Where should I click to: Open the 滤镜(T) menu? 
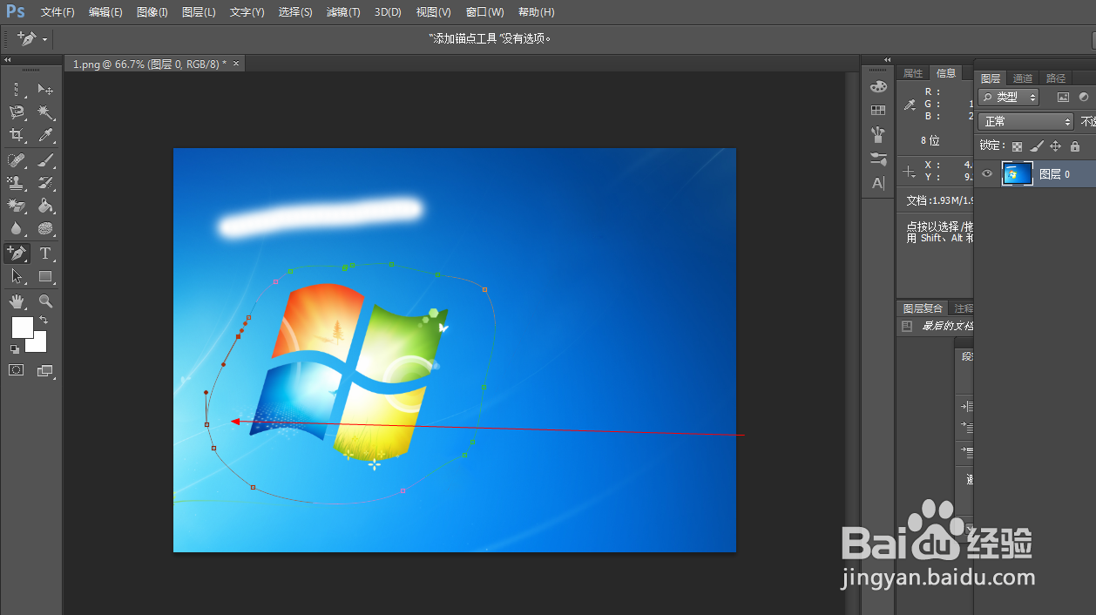(x=343, y=12)
